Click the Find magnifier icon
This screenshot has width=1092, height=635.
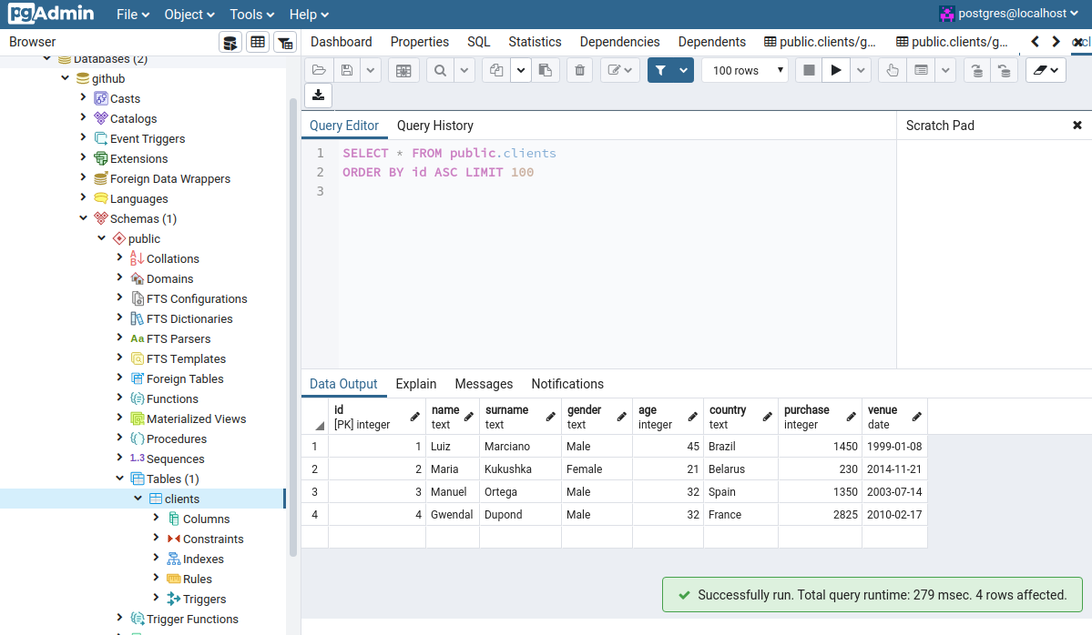pos(440,70)
